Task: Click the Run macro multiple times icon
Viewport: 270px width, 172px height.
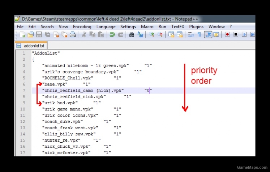Action: pyautogui.click(x=252, y=34)
